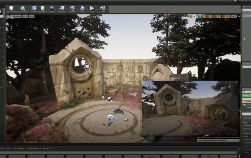Toggle surface snapping in viewport
This screenshot has width=251, height=158.
click(204, 16)
